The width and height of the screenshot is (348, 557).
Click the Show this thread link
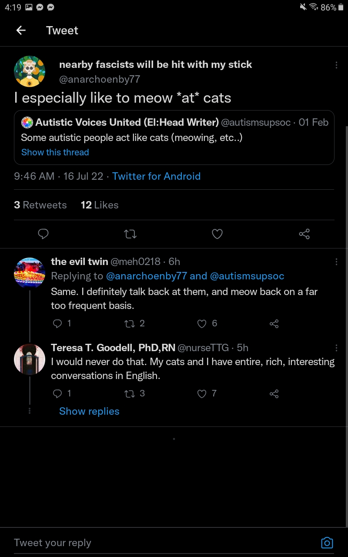point(55,152)
